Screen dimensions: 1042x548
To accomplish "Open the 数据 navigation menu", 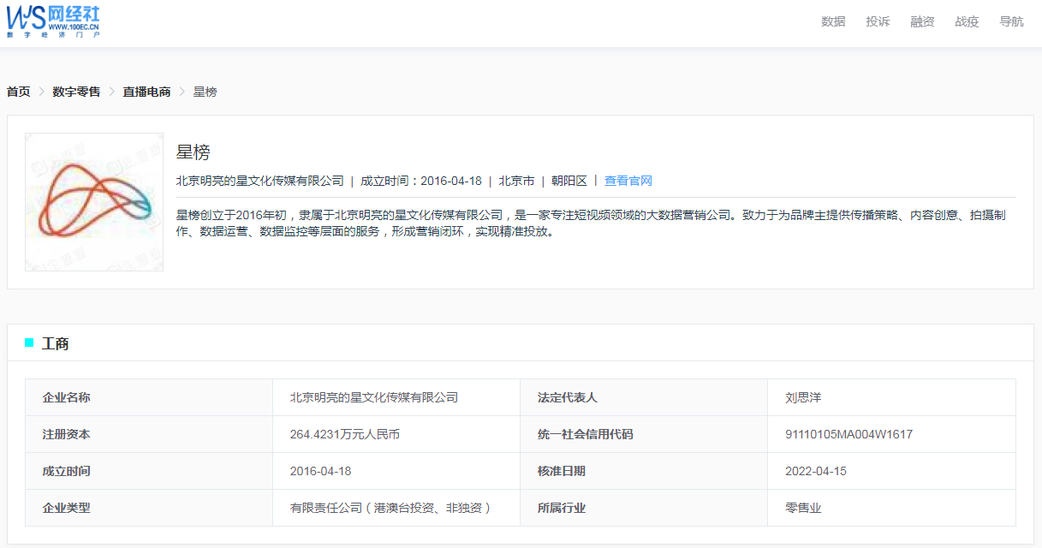I will tap(833, 21).
